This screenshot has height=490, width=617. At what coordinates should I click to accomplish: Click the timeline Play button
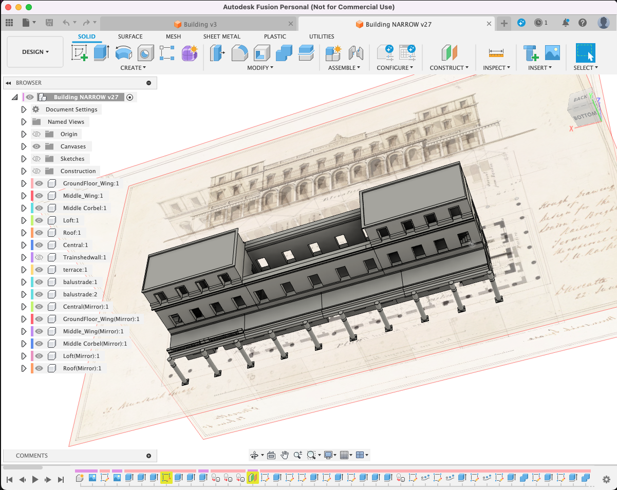pyautogui.click(x=35, y=479)
